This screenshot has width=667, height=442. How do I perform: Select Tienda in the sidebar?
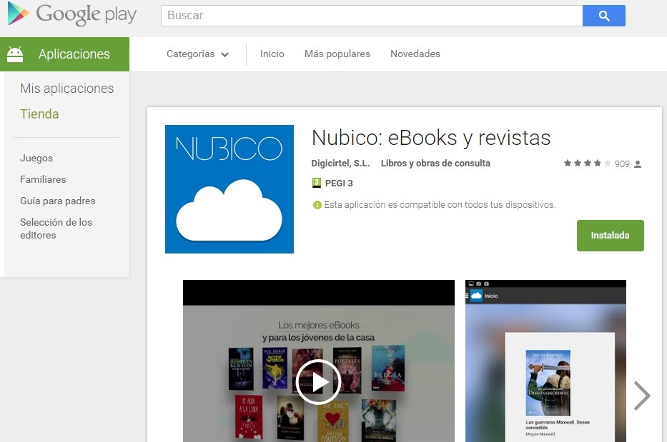(39, 114)
